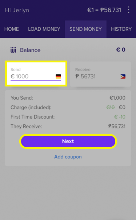
Task: Click the struck-through €10 charge
Action: pyautogui.click(x=111, y=107)
